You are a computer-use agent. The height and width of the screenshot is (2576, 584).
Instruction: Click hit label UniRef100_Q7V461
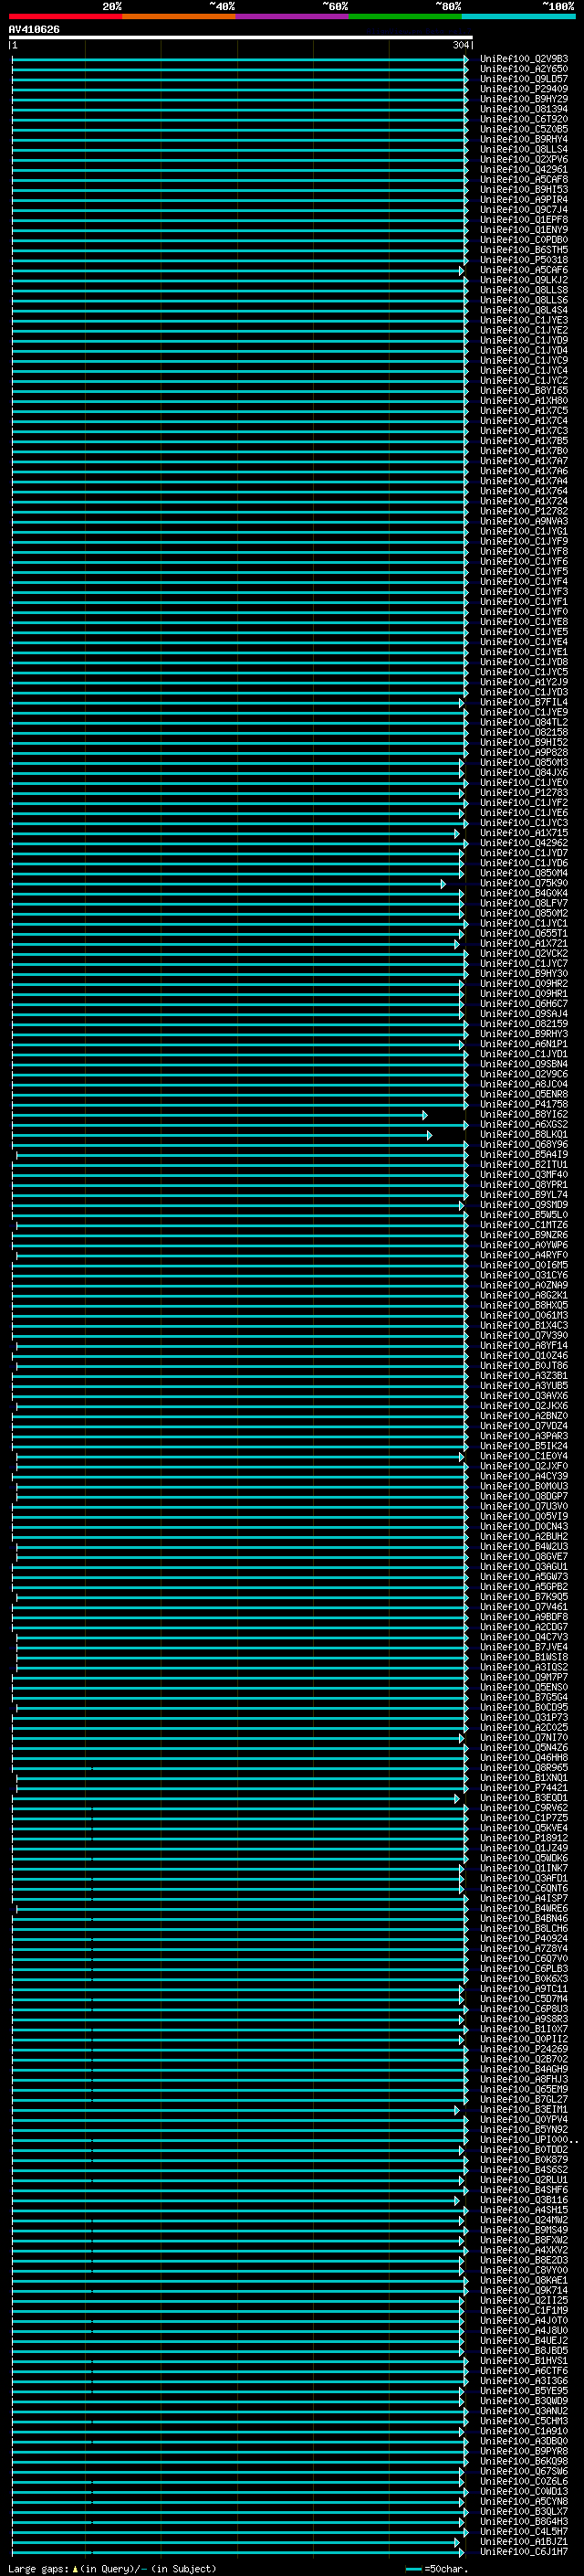pyautogui.click(x=524, y=1606)
